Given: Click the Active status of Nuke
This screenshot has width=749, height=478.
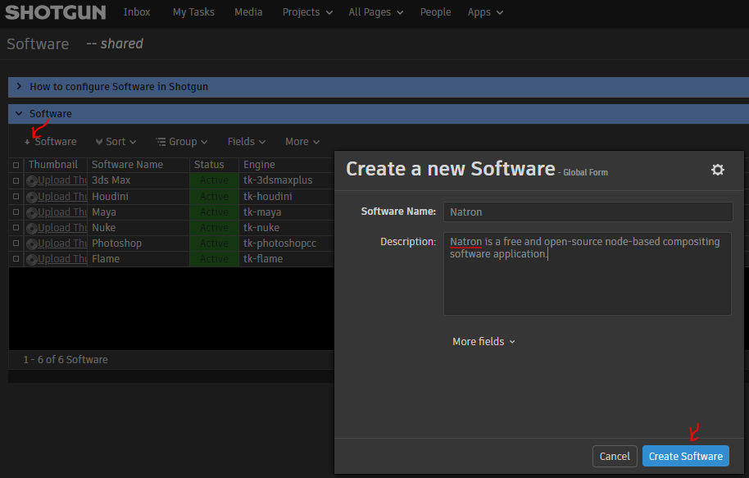Looking at the screenshot, I should click(214, 228).
